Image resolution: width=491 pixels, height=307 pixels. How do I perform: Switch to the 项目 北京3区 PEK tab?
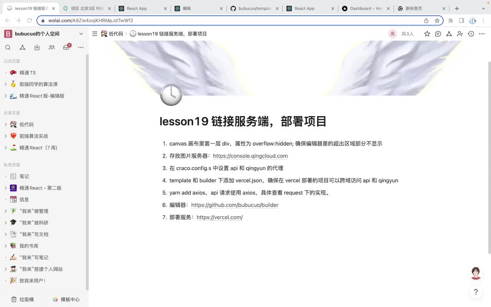pyautogui.click(x=87, y=9)
